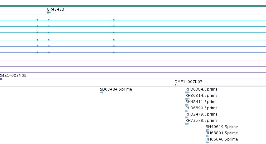The height and width of the screenshot is (144, 266).
Task: Select the purple end box of DME1-003N09
Action: [1, 79]
